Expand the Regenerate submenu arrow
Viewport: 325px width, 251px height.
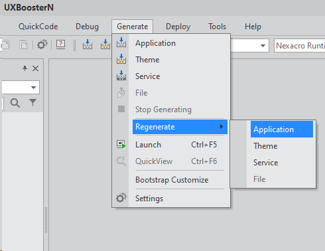tap(222, 127)
